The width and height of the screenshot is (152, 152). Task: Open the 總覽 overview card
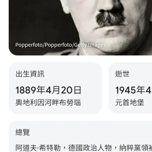[80, 137]
